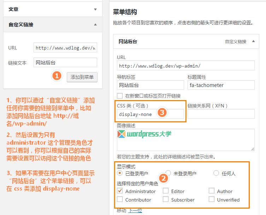266x215 pixels.
Task: Click the 添加到菜单 button
Action: point(82,77)
